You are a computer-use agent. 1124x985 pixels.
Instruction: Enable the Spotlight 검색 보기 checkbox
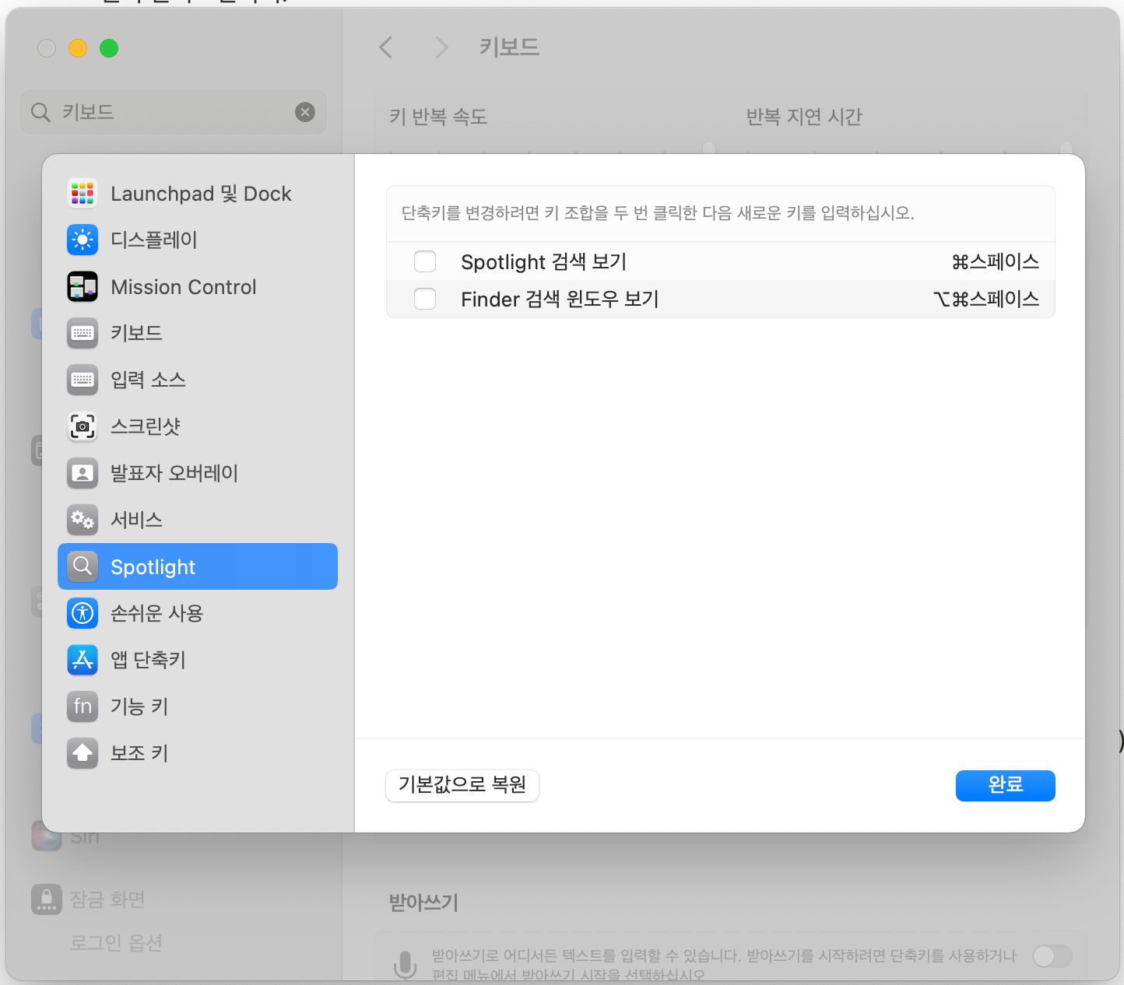click(x=425, y=261)
